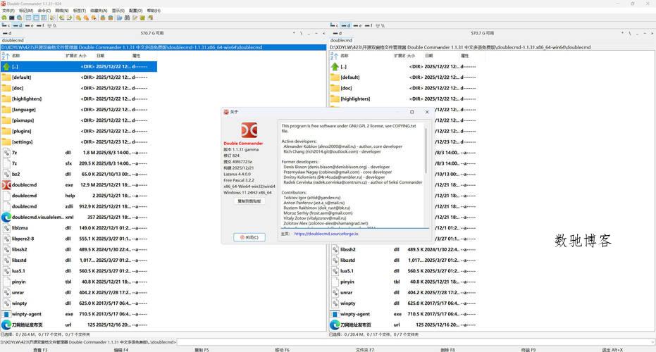This screenshot has width=656, height=352.
Task: Select pinyin tbl row in right panel
Action: click(407, 282)
